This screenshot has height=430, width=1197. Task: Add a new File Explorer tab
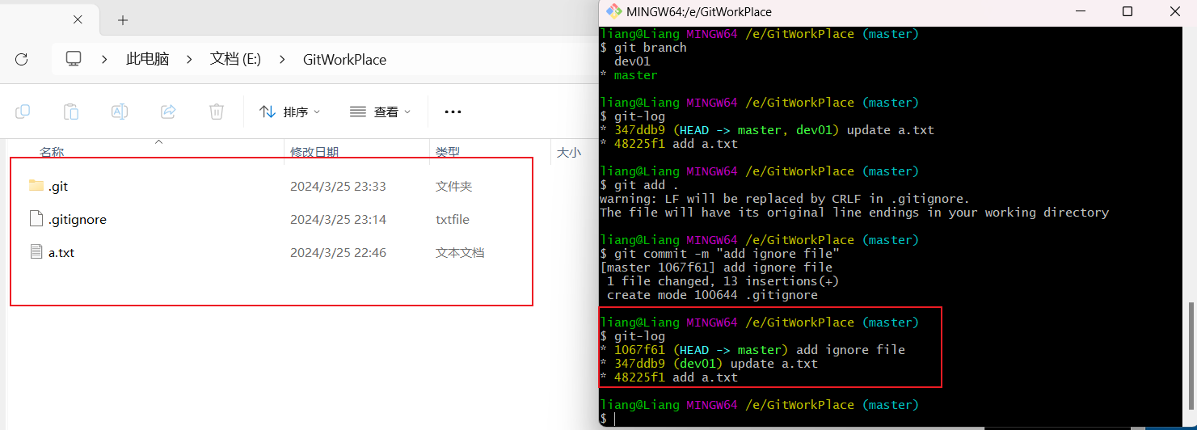(123, 19)
